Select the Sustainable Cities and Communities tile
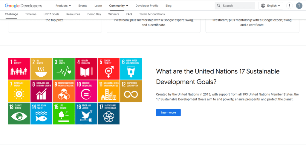This screenshot has width=306, height=145. point(108,91)
